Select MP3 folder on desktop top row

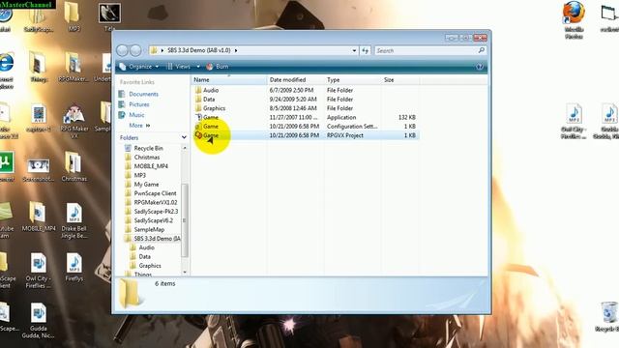point(74,16)
